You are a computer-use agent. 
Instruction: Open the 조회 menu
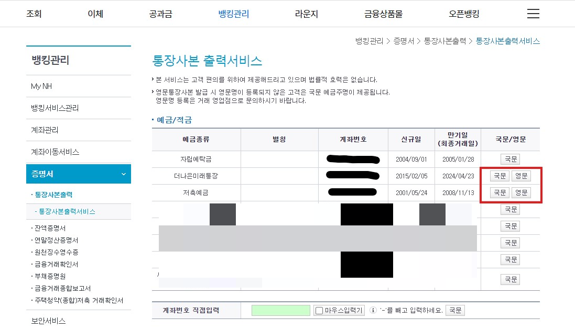point(34,14)
